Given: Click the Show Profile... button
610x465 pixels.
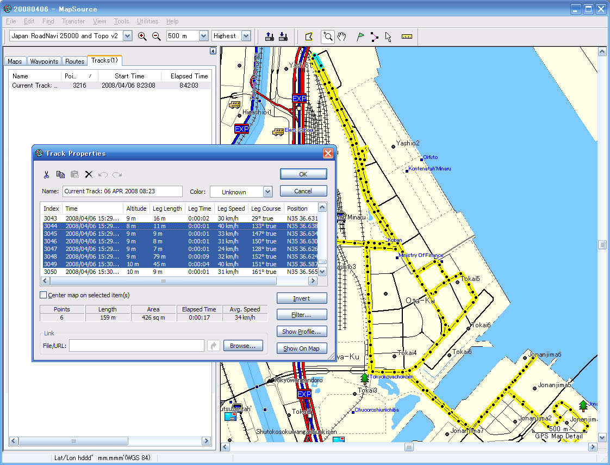Looking at the screenshot, I should coord(302,332).
